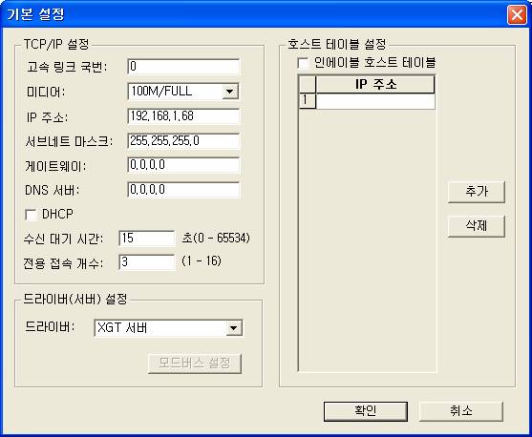The width and height of the screenshot is (532, 437).
Task: Select the 서브네트 마스크 field
Action: pyautogui.click(x=183, y=141)
